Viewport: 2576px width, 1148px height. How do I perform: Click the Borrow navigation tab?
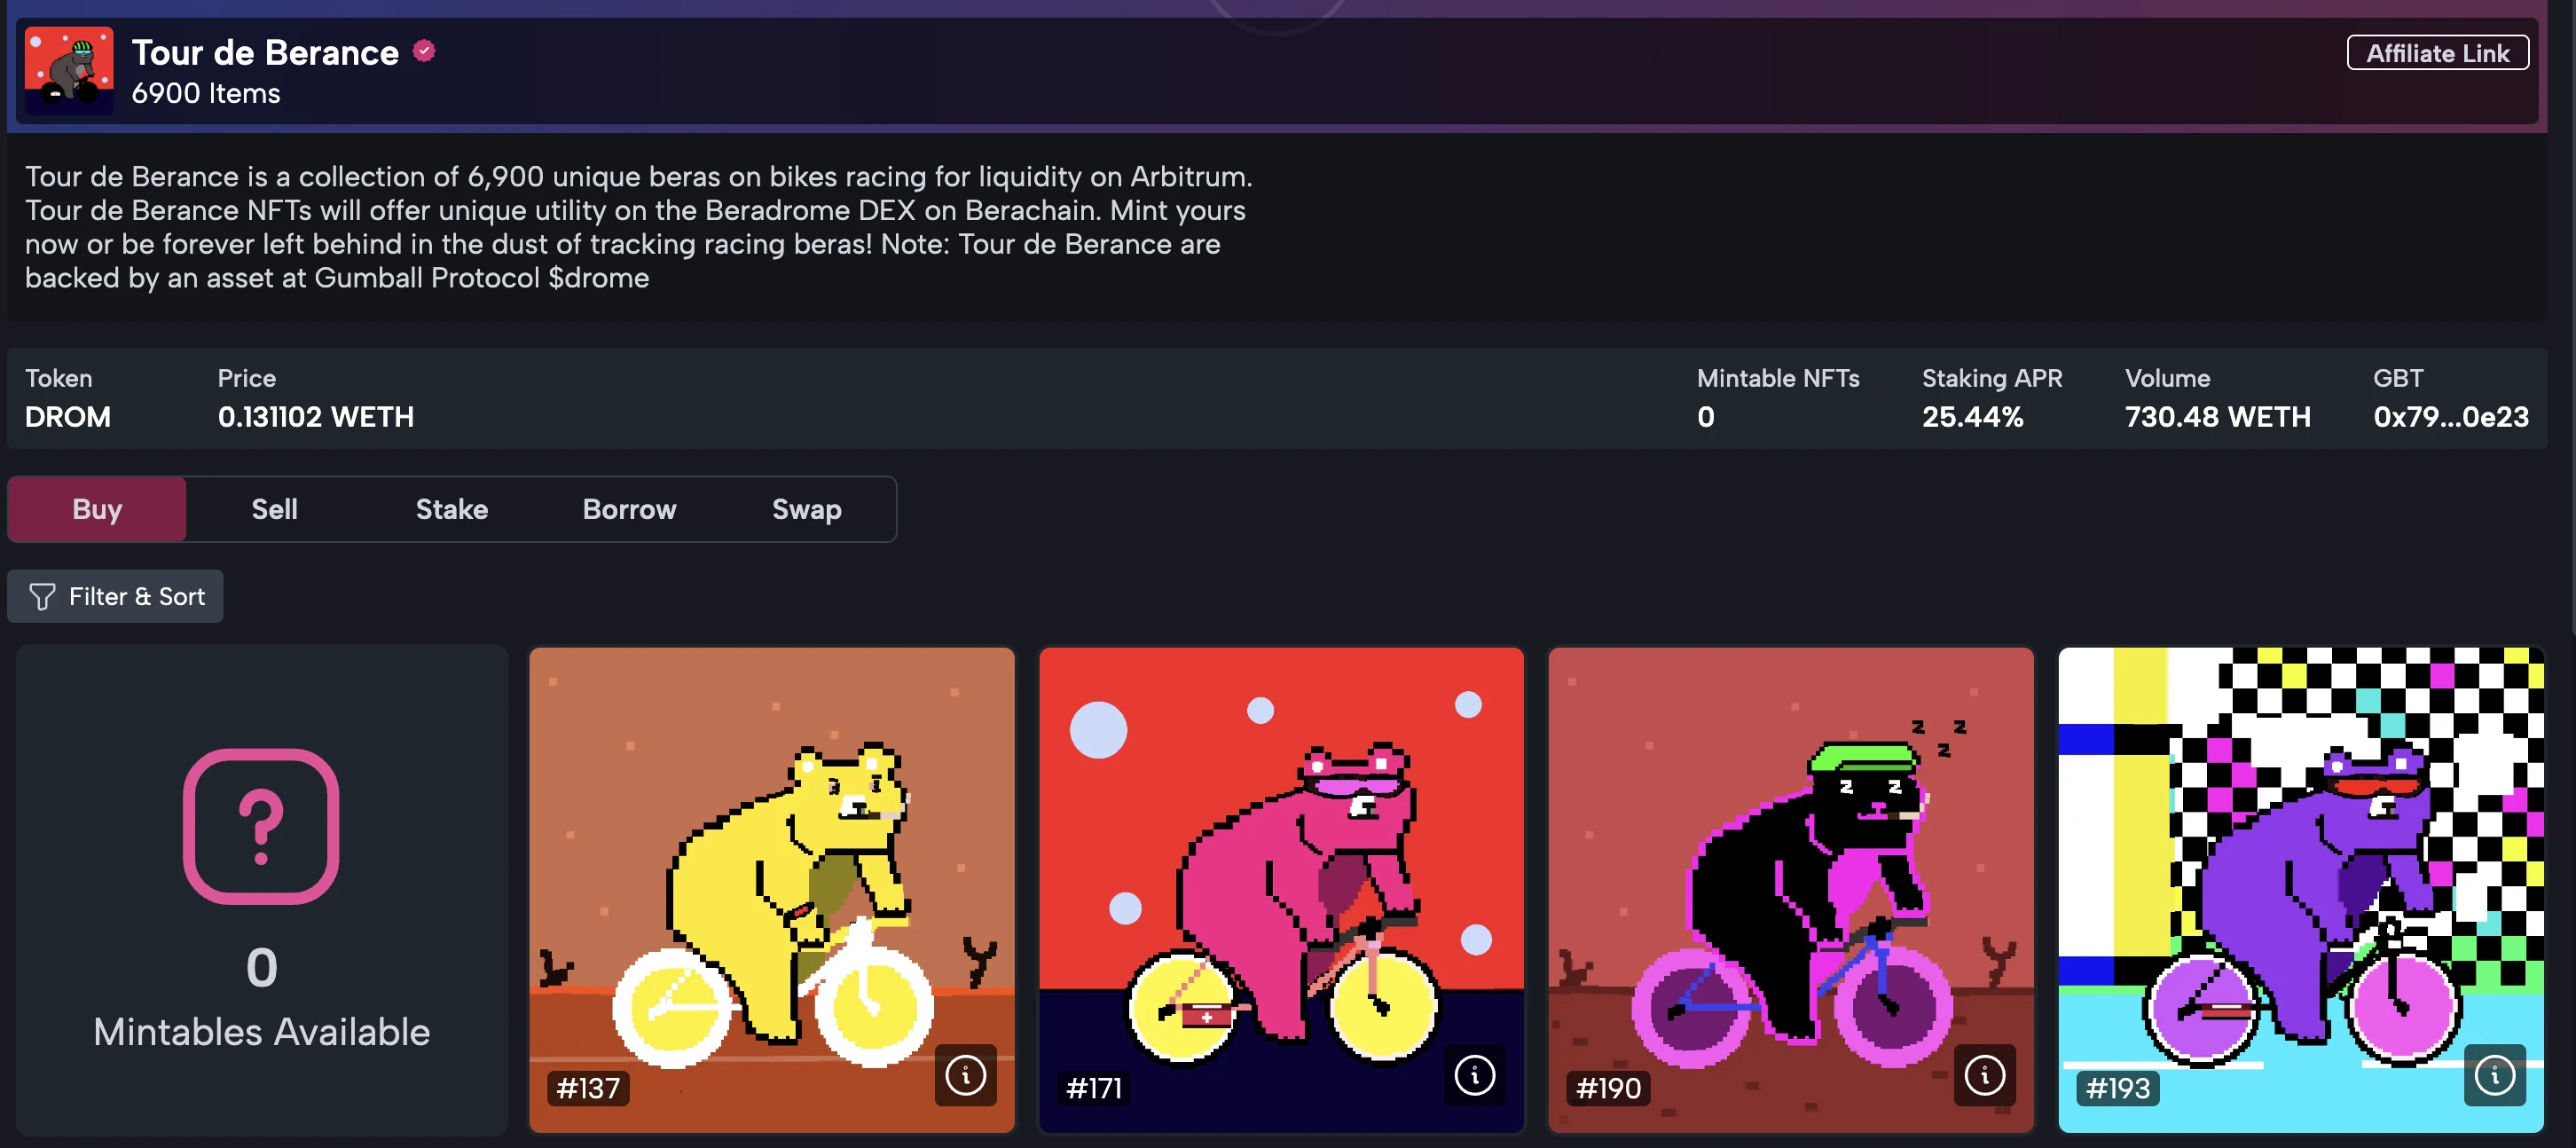coord(629,507)
